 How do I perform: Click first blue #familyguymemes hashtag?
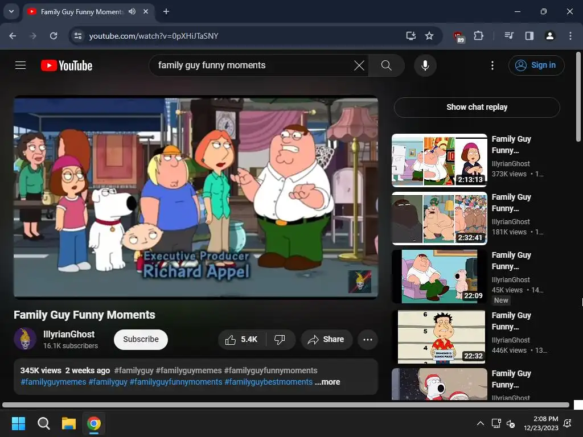(x=54, y=382)
